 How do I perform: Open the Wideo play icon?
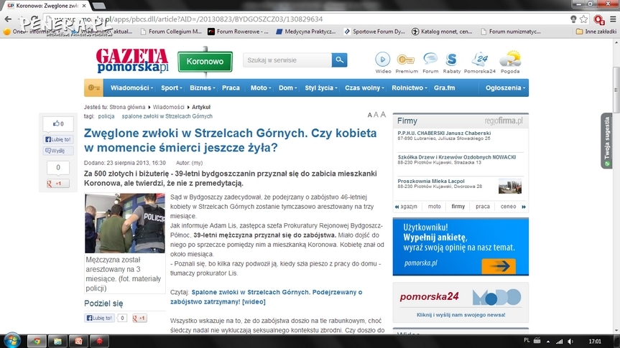pyautogui.click(x=382, y=60)
